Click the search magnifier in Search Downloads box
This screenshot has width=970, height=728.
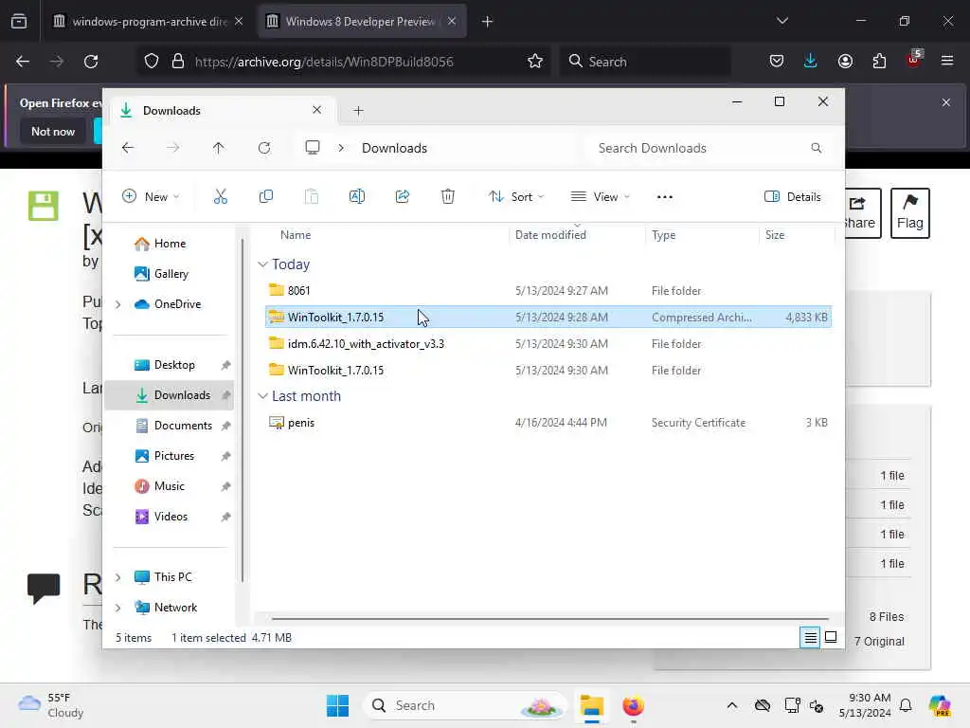pyautogui.click(x=816, y=148)
